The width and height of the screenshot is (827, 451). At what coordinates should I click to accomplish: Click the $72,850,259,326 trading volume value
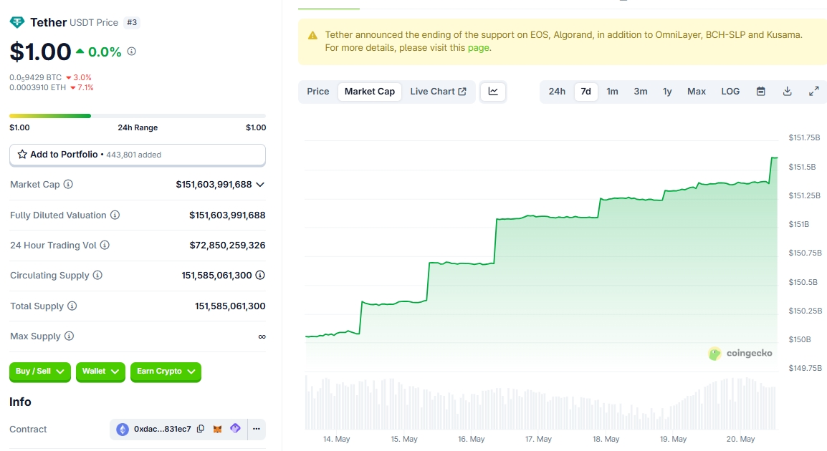coord(227,245)
